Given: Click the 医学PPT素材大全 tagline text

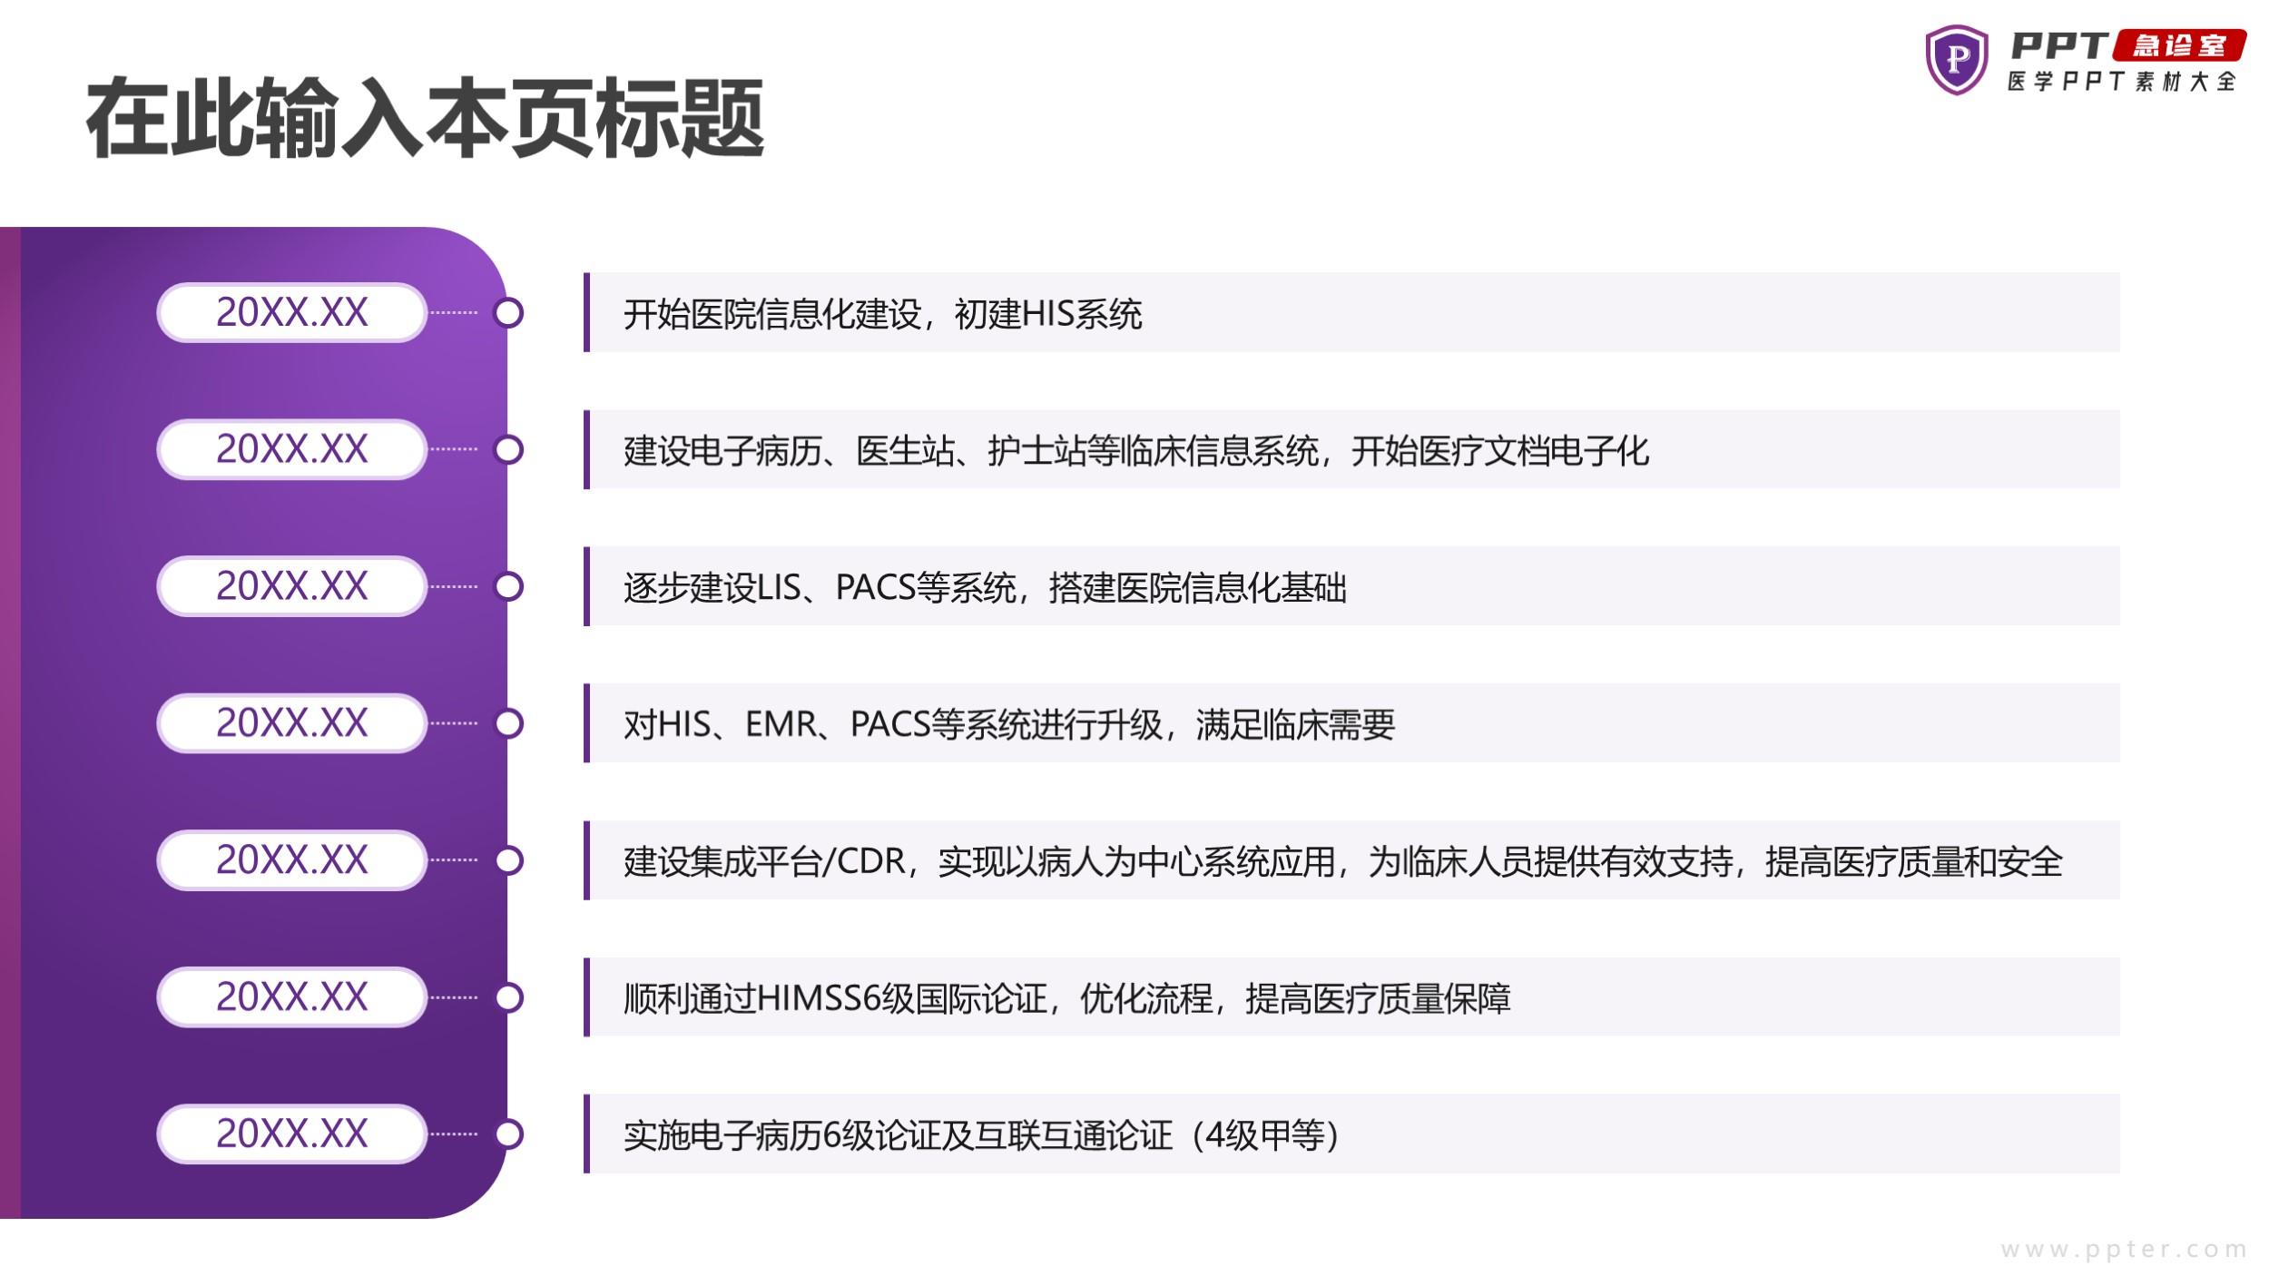Looking at the screenshot, I should [2121, 82].
